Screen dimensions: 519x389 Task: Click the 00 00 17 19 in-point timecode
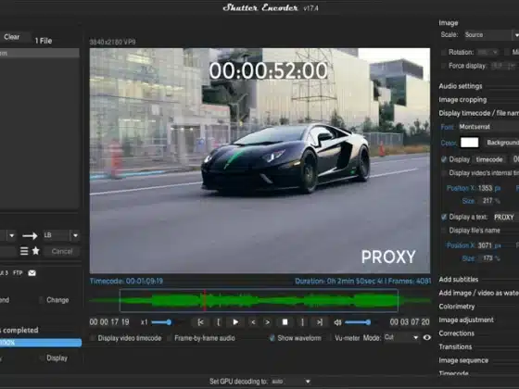(109, 322)
